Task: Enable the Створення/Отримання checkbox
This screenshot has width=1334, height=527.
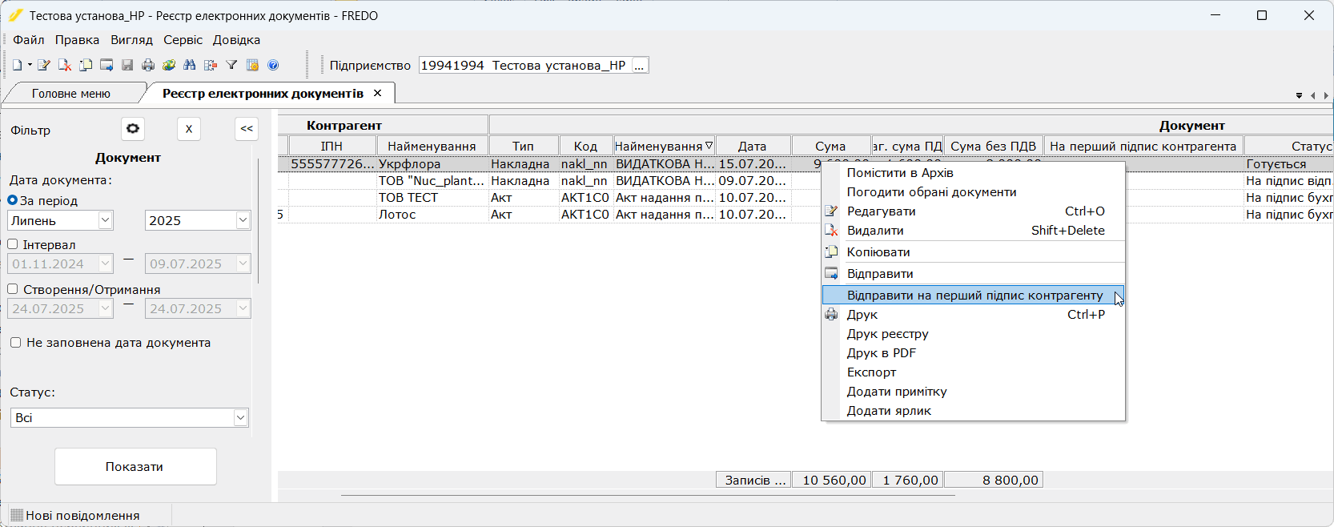Action: tap(13, 289)
